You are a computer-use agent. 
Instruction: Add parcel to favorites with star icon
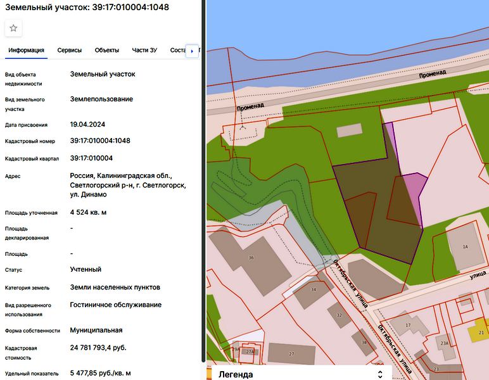(x=13, y=28)
